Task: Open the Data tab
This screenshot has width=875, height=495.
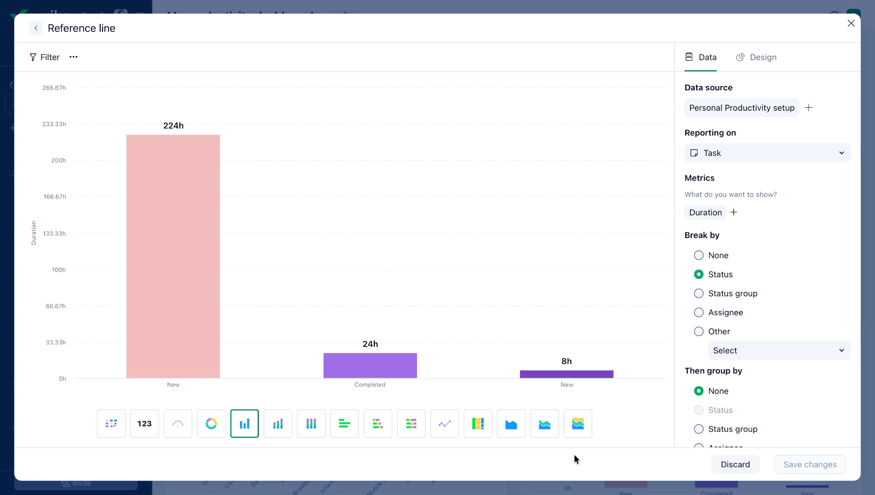Action: 700,57
